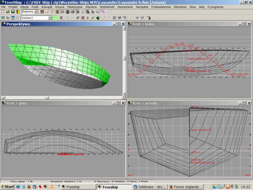253x190 pixels.
Task: Click the Windows Start button
Action: pos(7,187)
